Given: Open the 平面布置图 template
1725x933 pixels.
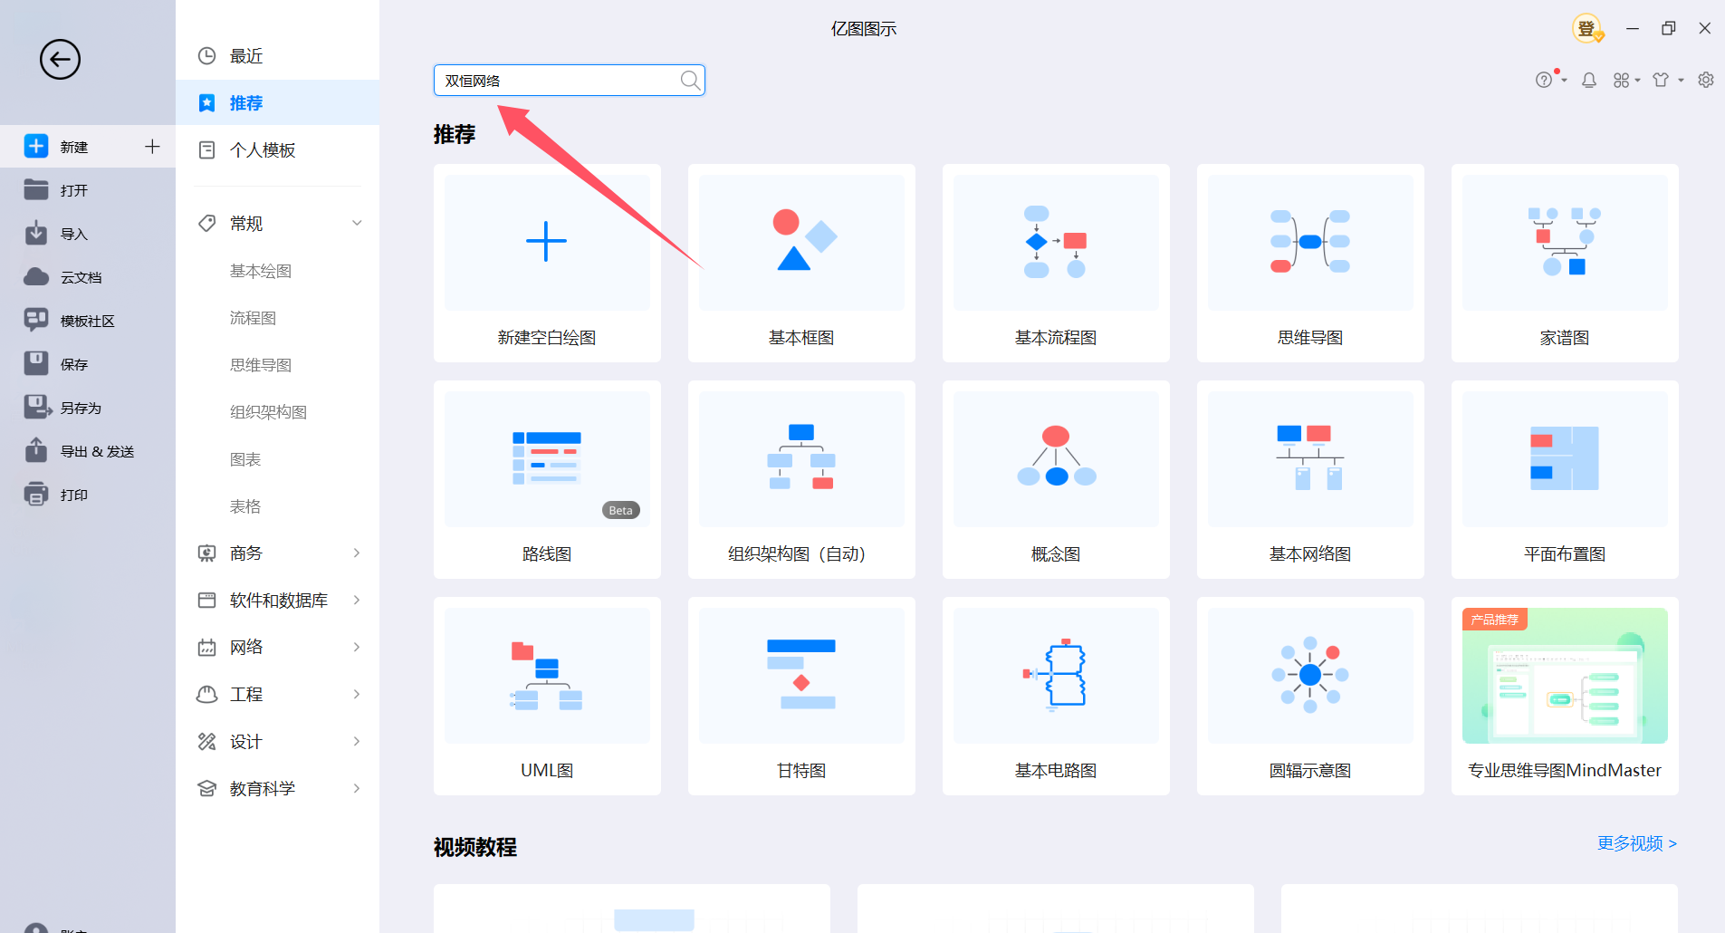Looking at the screenshot, I should (x=1565, y=479).
